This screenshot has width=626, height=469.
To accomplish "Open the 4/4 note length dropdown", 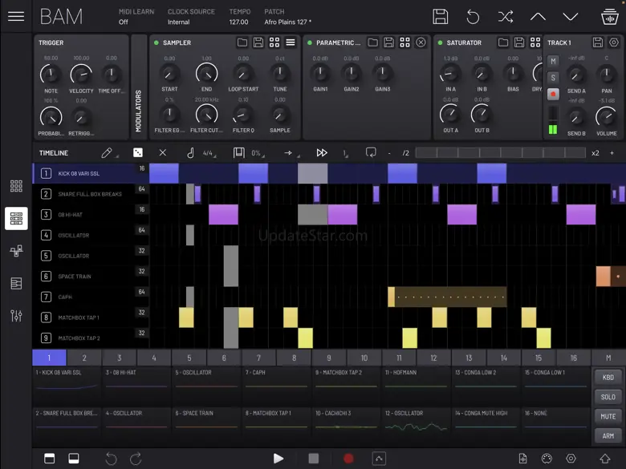I will pyautogui.click(x=208, y=153).
